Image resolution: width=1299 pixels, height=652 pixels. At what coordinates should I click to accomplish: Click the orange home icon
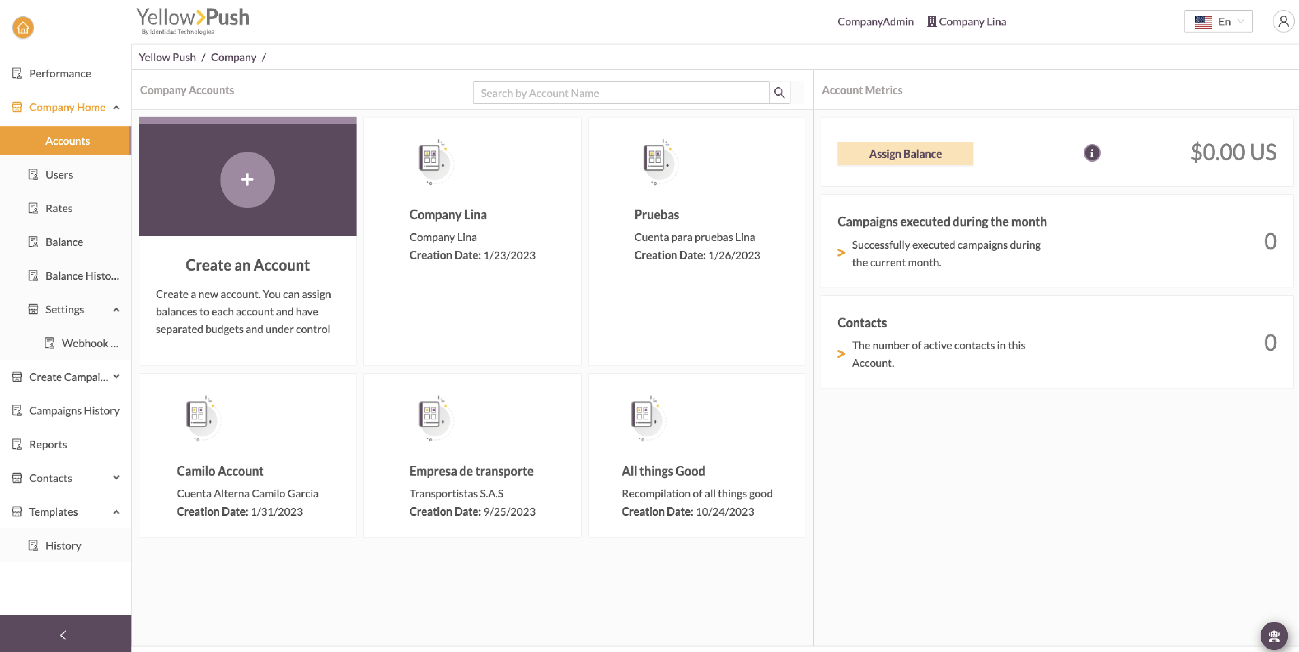point(23,28)
